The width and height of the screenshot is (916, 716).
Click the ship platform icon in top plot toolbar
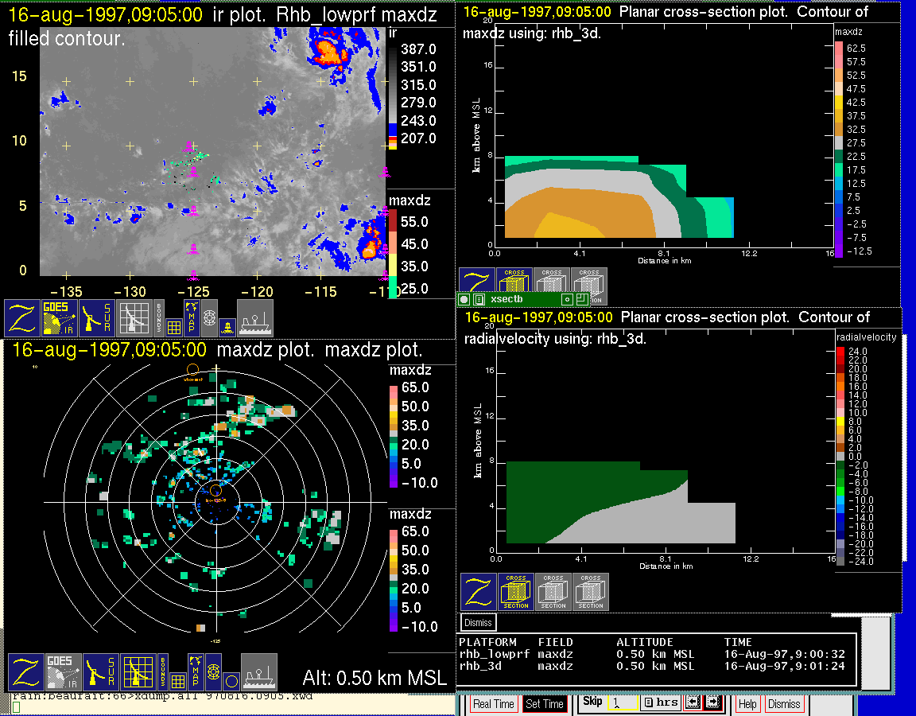coord(255,318)
